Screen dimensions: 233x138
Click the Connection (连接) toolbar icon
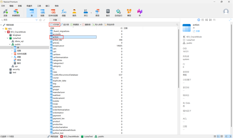(5, 13)
